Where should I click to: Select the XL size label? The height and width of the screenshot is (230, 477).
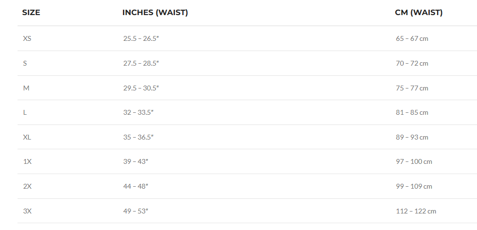[27, 137]
